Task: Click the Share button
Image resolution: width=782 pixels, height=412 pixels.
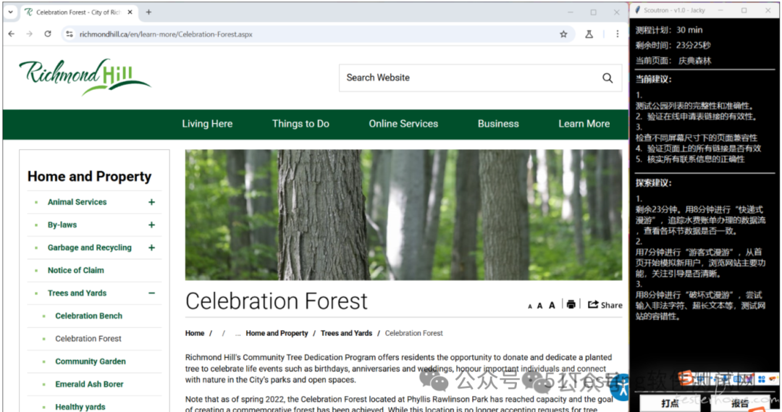Action: pyautogui.click(x=605, y=305)
